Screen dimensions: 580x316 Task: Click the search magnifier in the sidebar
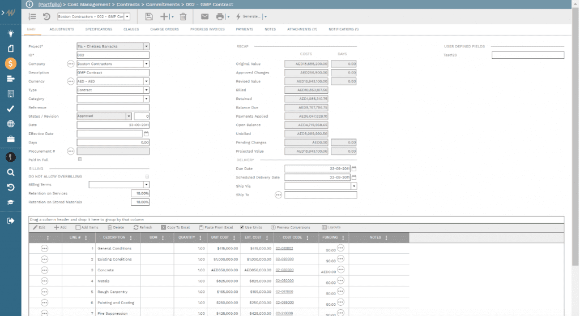pos(11,172)
